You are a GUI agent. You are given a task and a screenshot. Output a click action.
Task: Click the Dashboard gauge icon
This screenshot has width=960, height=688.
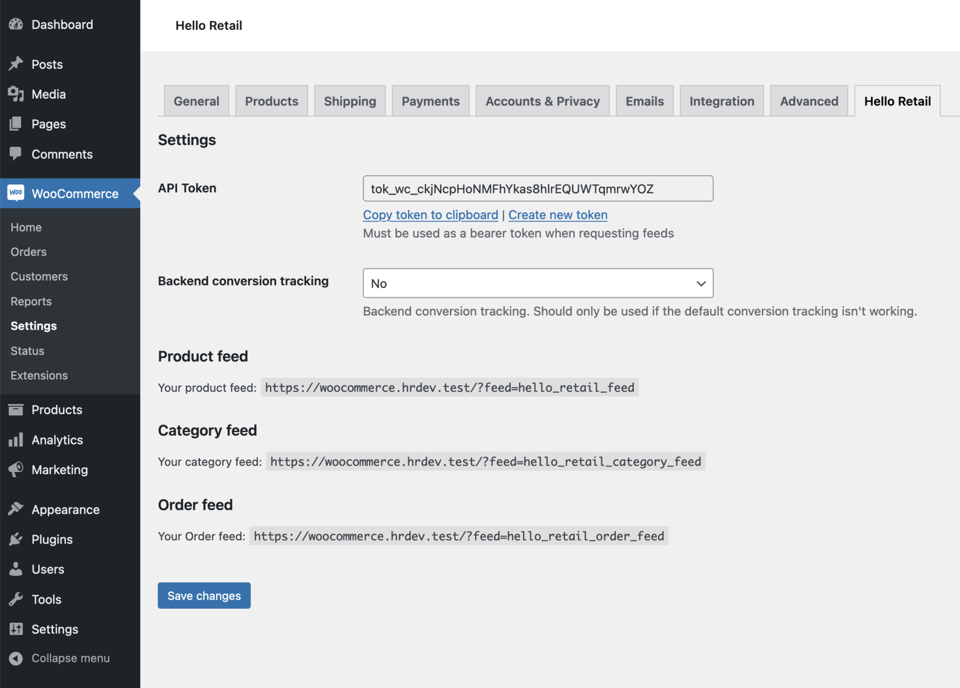[x=16, y=25]
